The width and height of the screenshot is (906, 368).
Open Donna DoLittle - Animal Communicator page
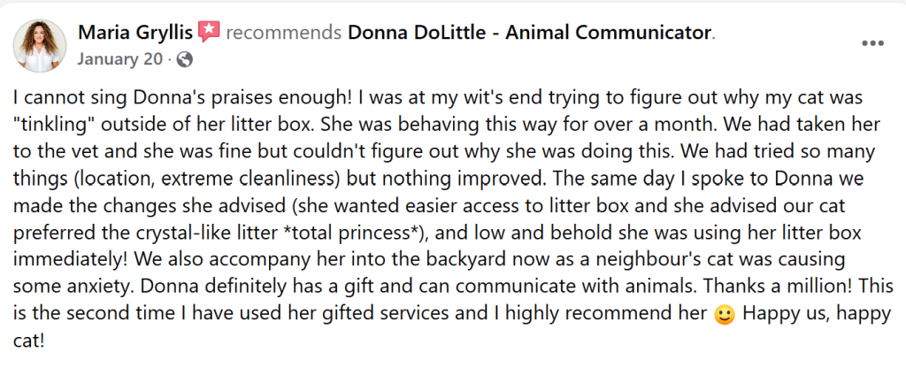[x=529, y=33]
